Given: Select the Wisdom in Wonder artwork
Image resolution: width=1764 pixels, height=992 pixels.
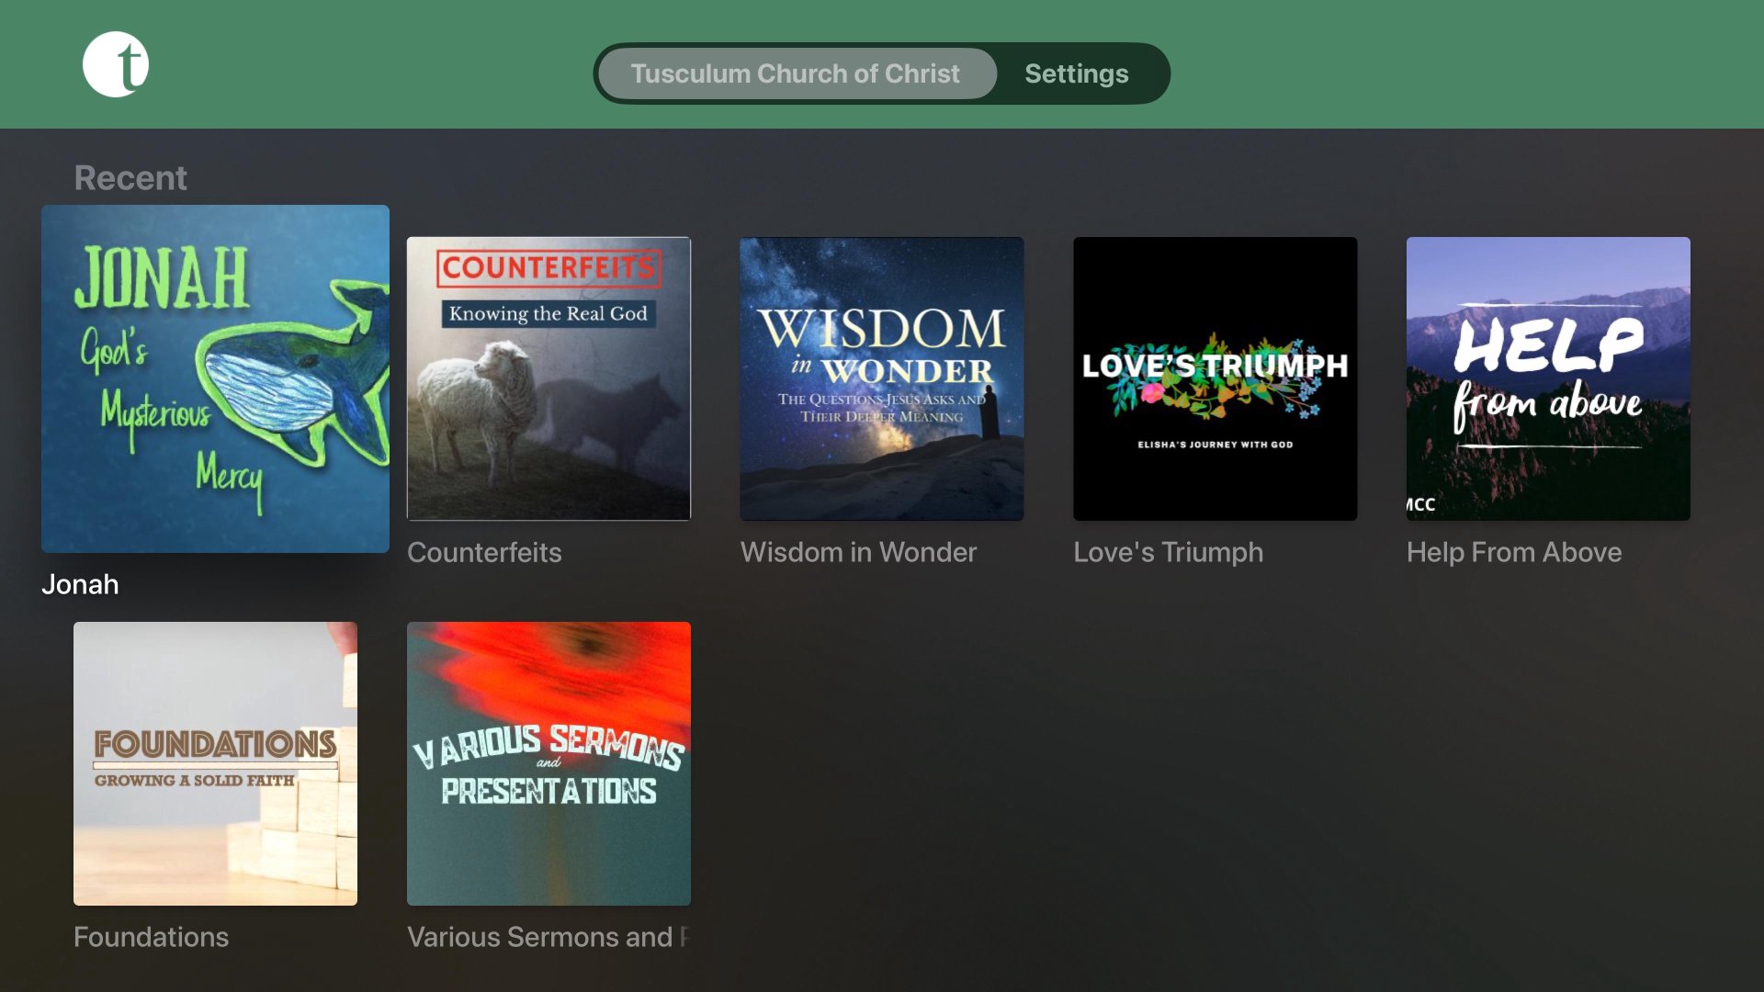Looking at the screenshot, I should [881, 378].
